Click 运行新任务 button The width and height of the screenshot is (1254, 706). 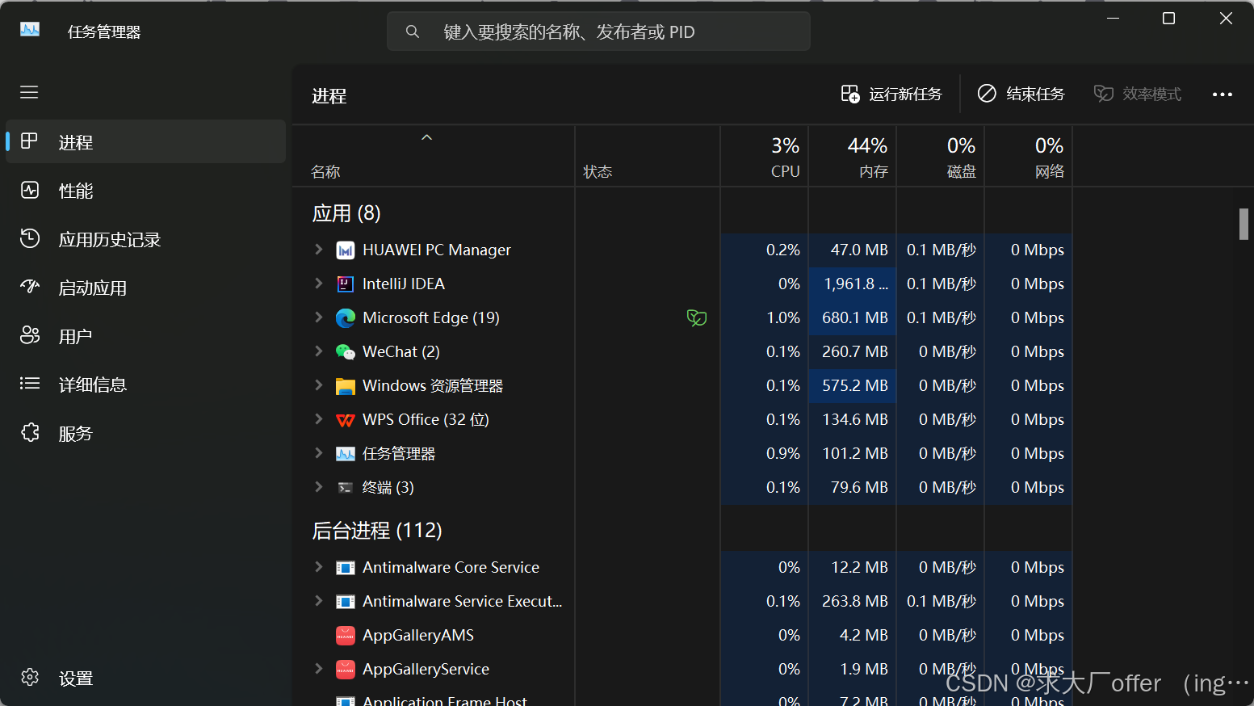[x=891, y=95]
